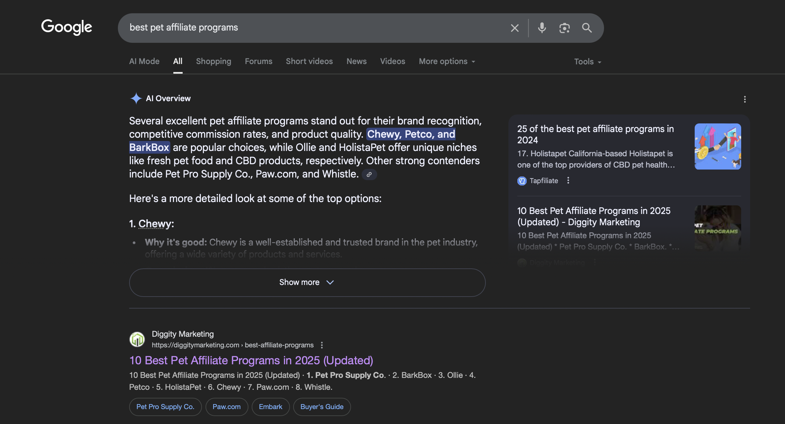Open the Videos tab
This screenshot has height=424, width=785.
coord(392,61)
